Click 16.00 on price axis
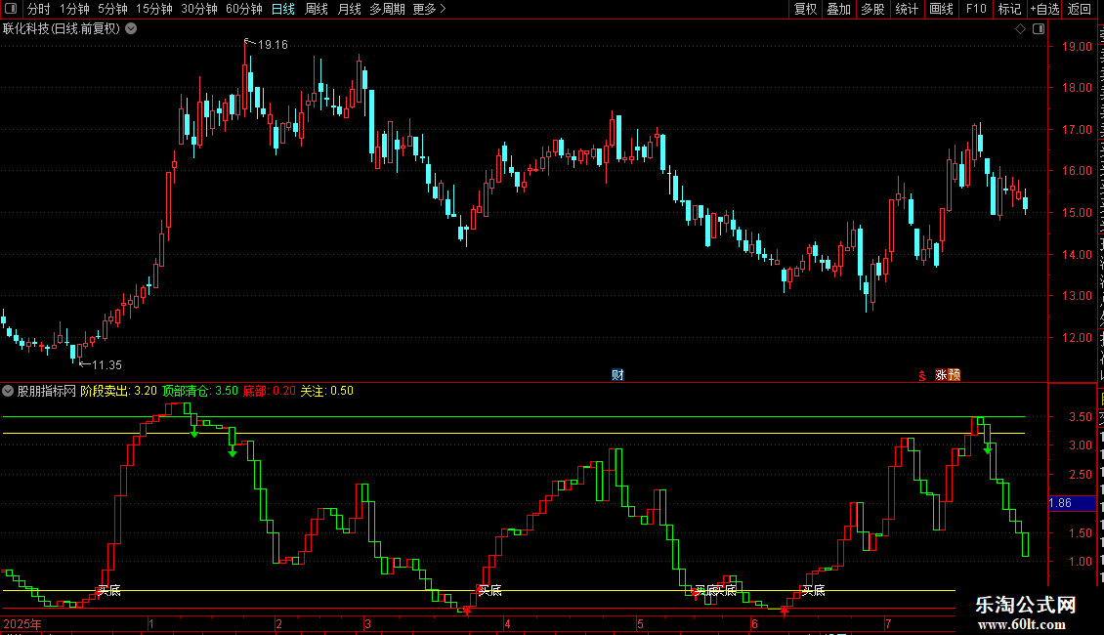This screenshot has width=1104, height=635. tap(1077, 171)
